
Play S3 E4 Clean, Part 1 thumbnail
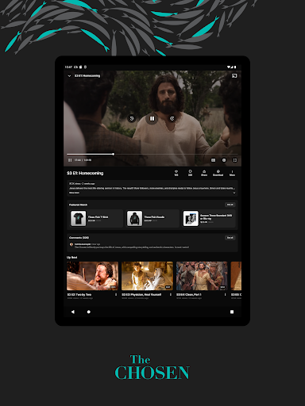point(202,276)
